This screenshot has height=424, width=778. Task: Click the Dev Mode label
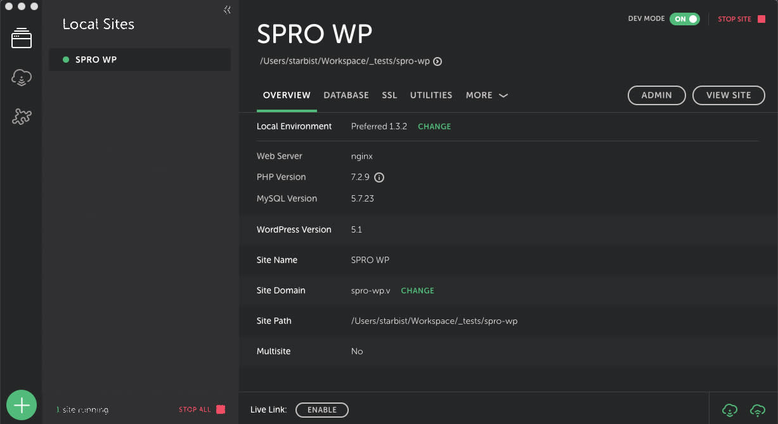[646, 19]
